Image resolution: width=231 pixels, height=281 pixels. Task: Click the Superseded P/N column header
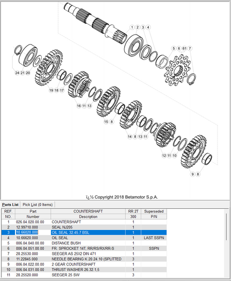point(154,214)
